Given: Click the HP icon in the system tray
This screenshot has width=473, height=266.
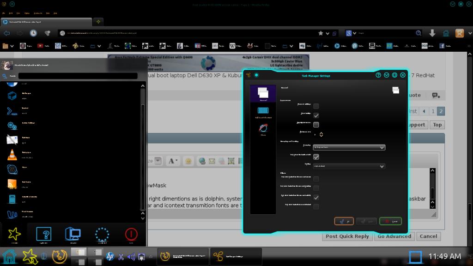Looking at the screenshot, I should 110,256.
